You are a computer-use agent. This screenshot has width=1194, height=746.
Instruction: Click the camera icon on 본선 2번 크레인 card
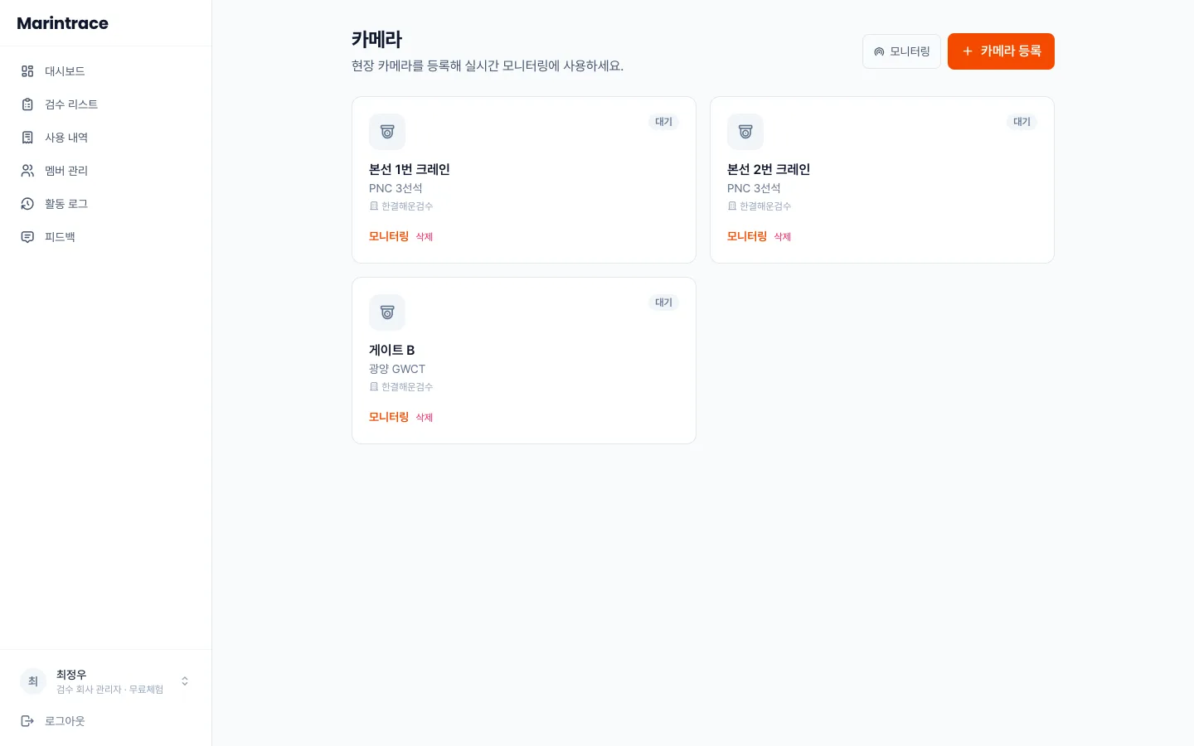[x=745, y=132]
